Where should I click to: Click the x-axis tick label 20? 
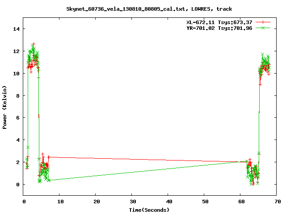97,202
